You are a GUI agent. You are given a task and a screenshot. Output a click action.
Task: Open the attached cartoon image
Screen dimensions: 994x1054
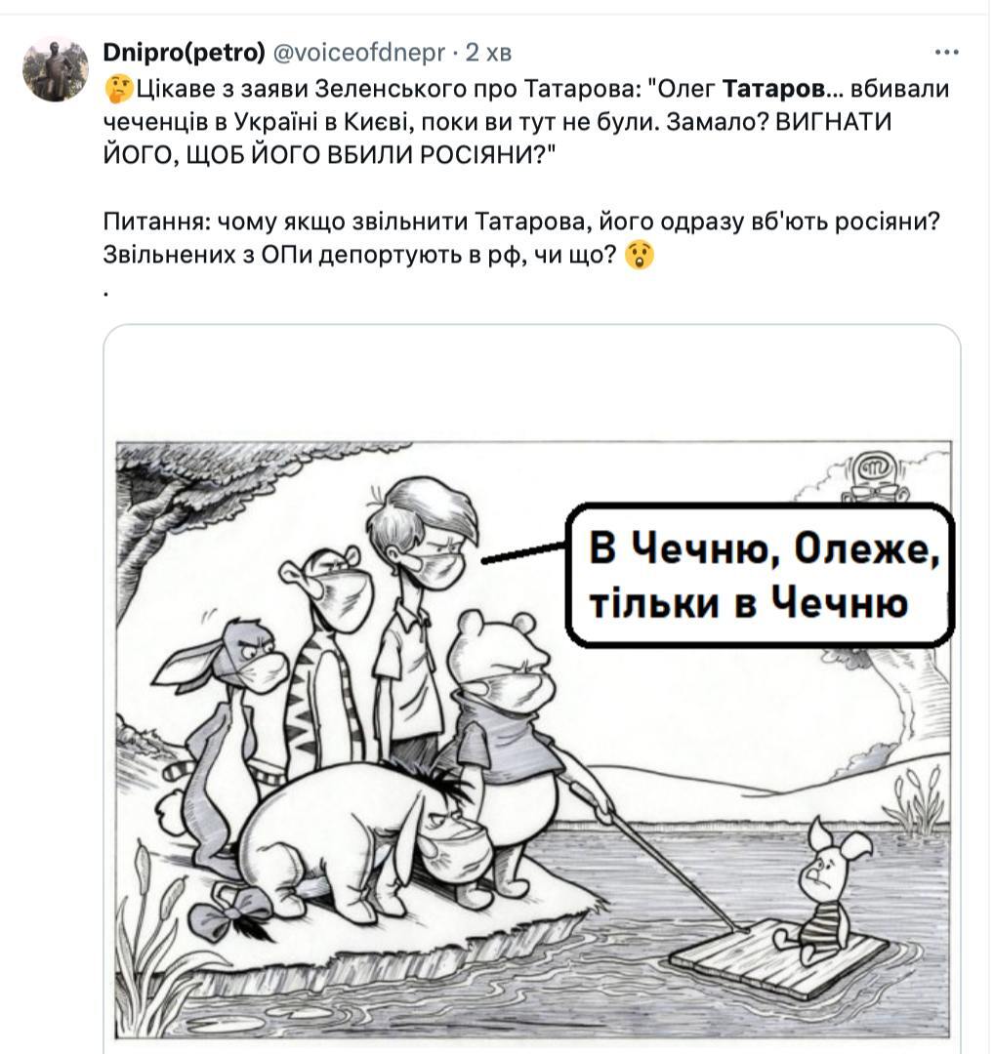tap(532, 688)
